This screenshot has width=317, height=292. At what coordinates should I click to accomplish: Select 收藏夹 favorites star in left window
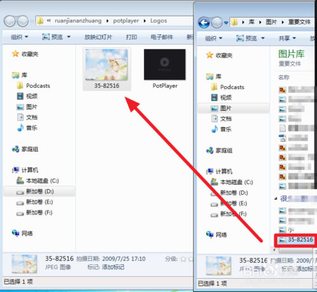(15, 54)
